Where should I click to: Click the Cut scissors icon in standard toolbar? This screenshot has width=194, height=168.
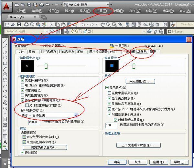[51, 25]
